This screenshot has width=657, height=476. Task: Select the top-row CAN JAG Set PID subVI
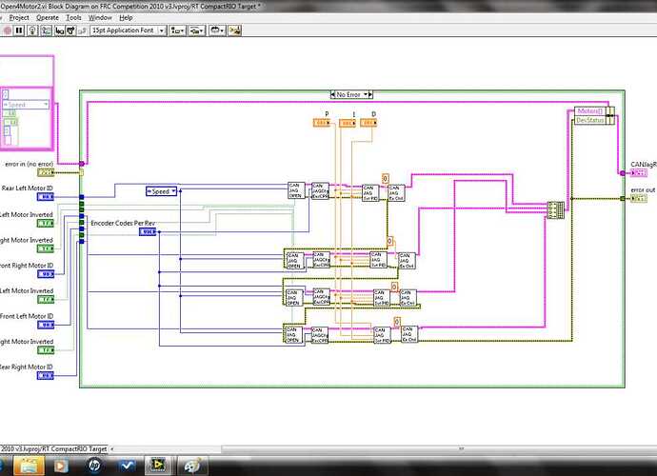coord(370,193)
